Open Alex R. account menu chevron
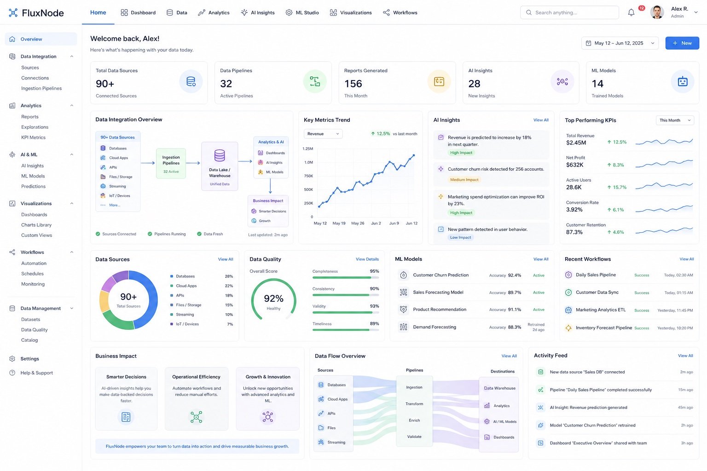 (696, 12)
